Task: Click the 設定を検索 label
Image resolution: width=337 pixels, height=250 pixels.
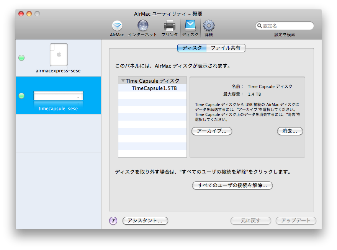Action: [x=285, y=35]
